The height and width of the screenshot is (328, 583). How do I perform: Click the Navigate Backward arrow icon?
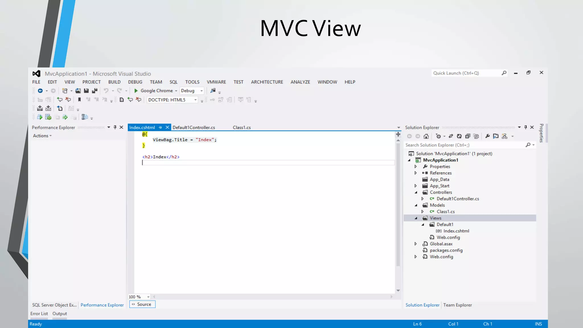40,91
